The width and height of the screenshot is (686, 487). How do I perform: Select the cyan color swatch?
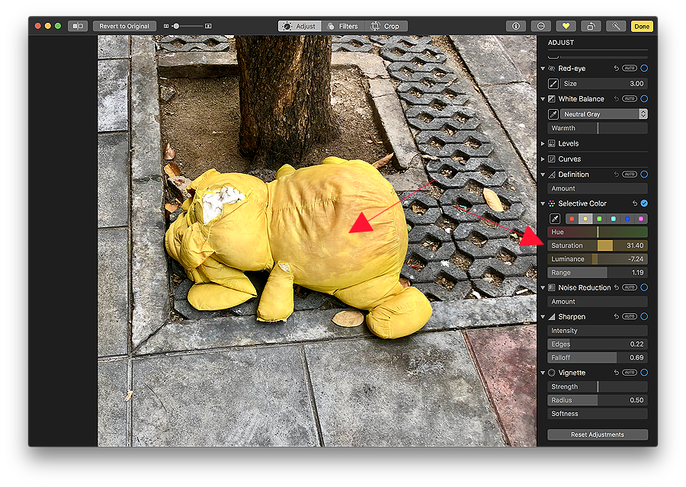[x=614, y=219]
